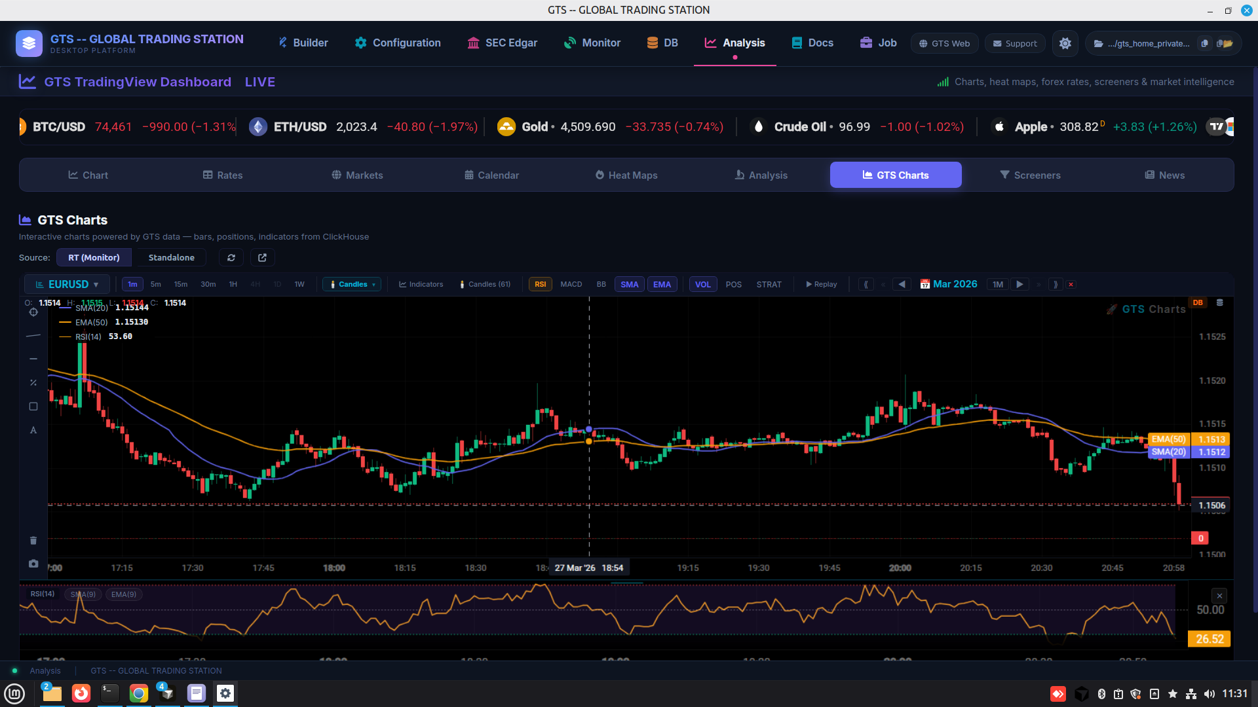Take a chart snapshot with camera icon
This screenshot has width=1258, height=707.
pos(33,564)
